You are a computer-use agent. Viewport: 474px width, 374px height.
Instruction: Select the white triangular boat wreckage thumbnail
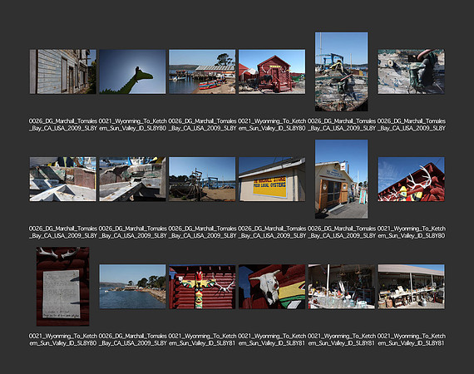[63, 179]
